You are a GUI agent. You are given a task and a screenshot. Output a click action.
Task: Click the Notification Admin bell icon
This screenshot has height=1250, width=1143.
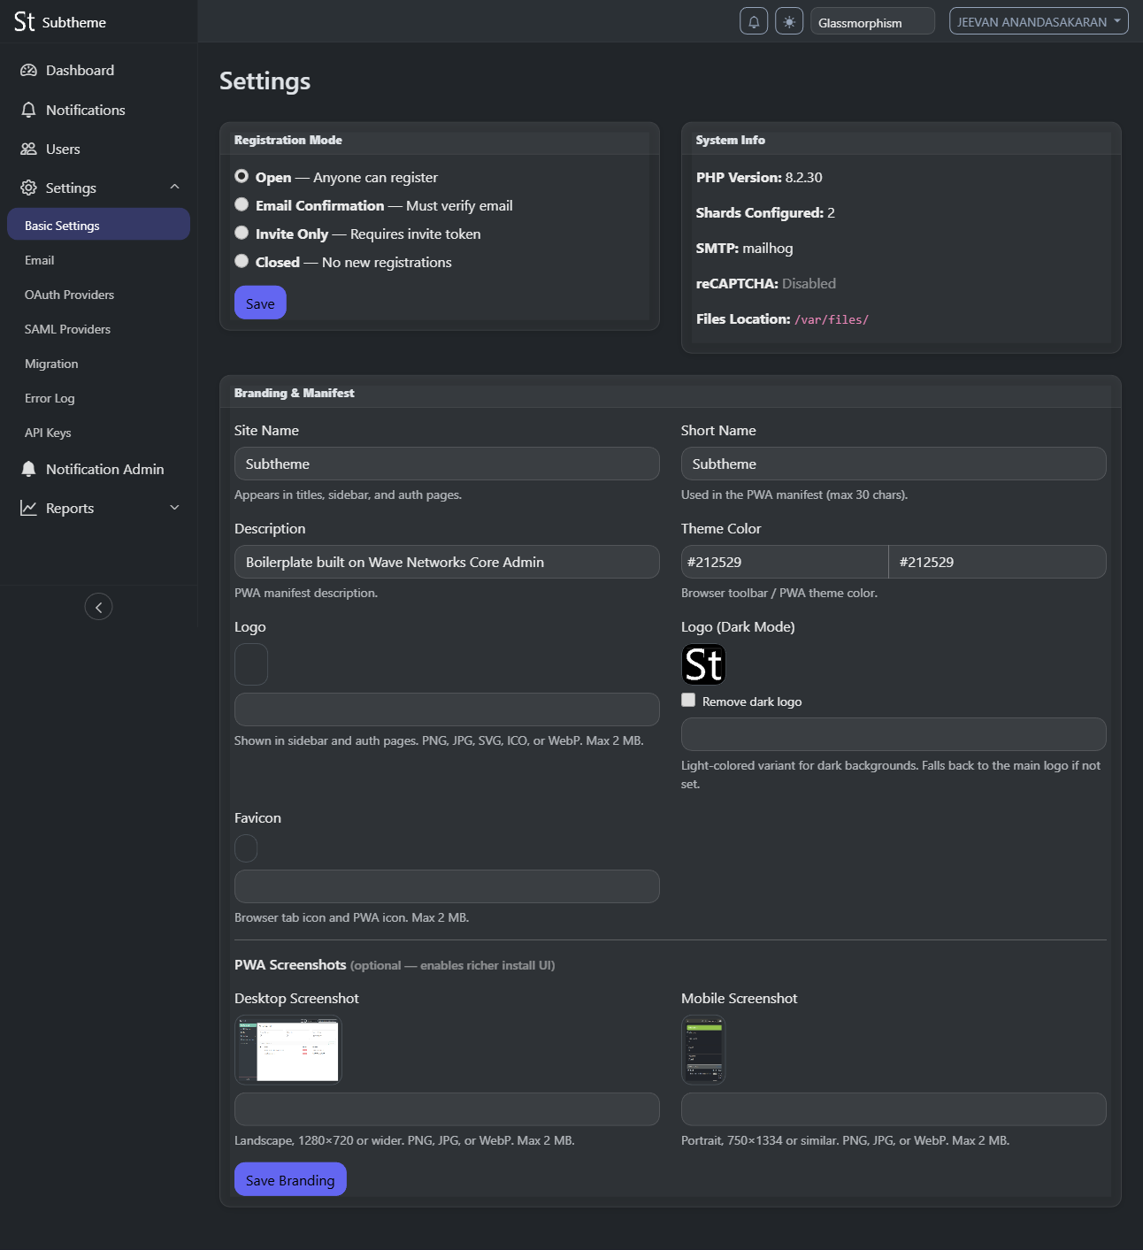click(28, 469)
